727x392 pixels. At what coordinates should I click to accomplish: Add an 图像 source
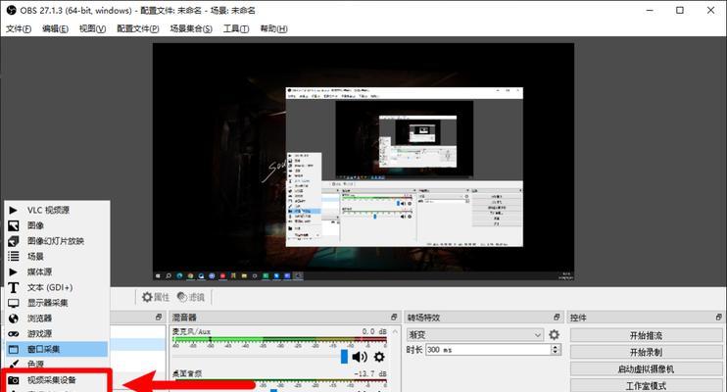tap(57, 225)
